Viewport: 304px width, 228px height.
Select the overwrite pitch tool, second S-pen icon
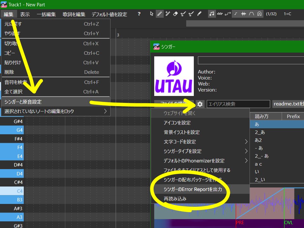pyautogui.click(x=191, y=14)
